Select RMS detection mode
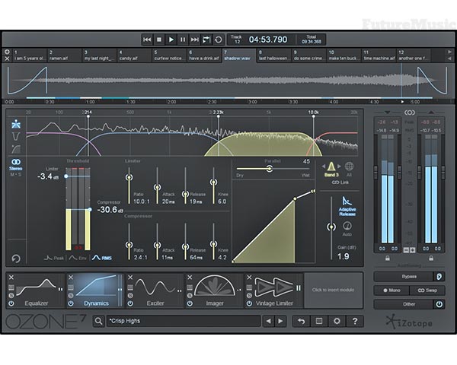 point(102,258)
